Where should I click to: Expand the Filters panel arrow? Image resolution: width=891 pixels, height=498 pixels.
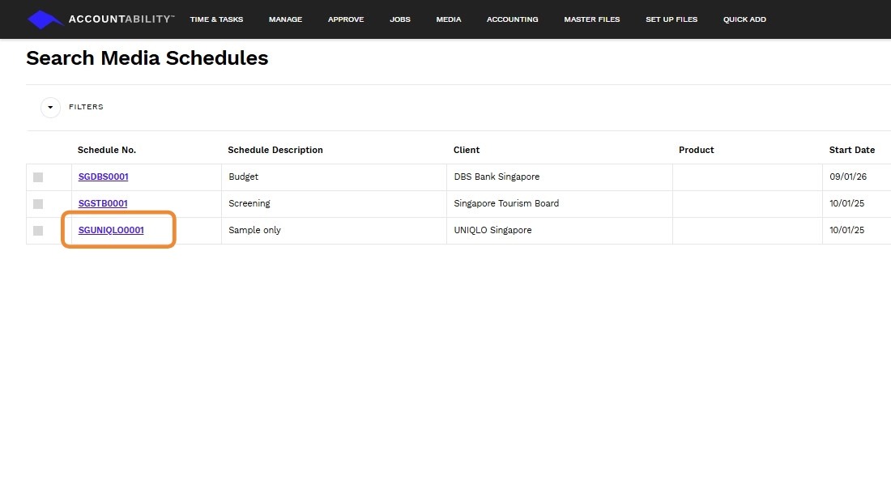[x=50, y=107]
